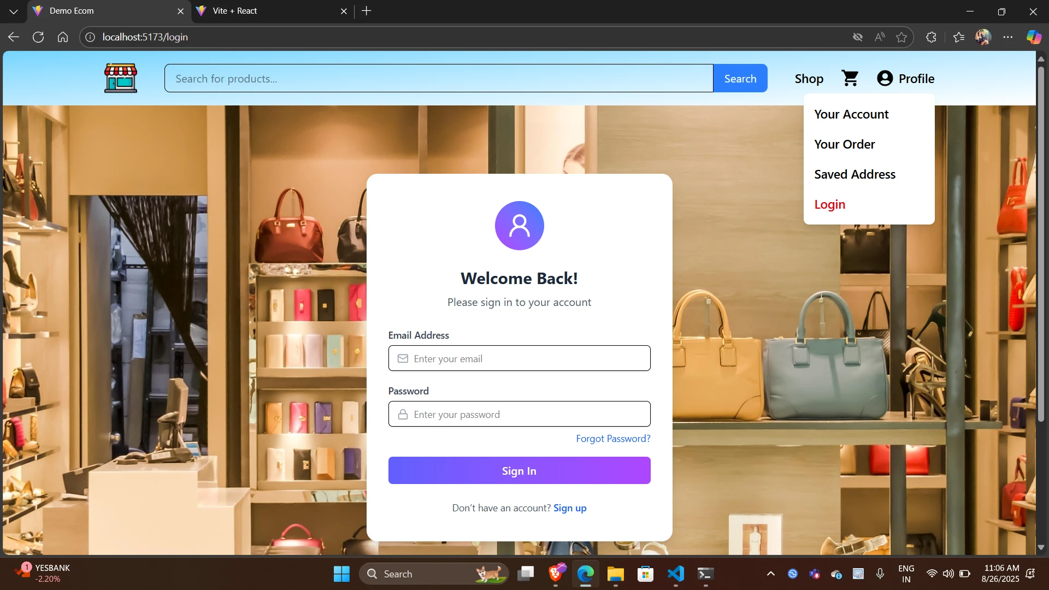Screen dimensions: 1049x590
Task: Click the Sign In button
Action: 519,470
